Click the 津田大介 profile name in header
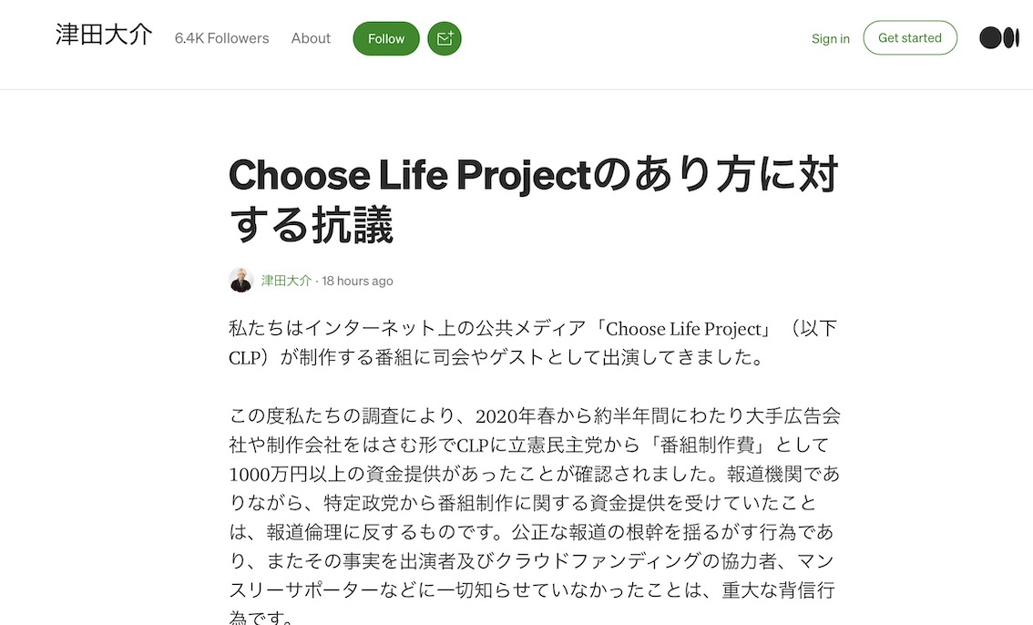This screenshot has height=625, width=1033. coord(103,36)
